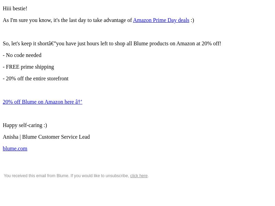
Task: Visit the blume.com link
Action: 15,149
